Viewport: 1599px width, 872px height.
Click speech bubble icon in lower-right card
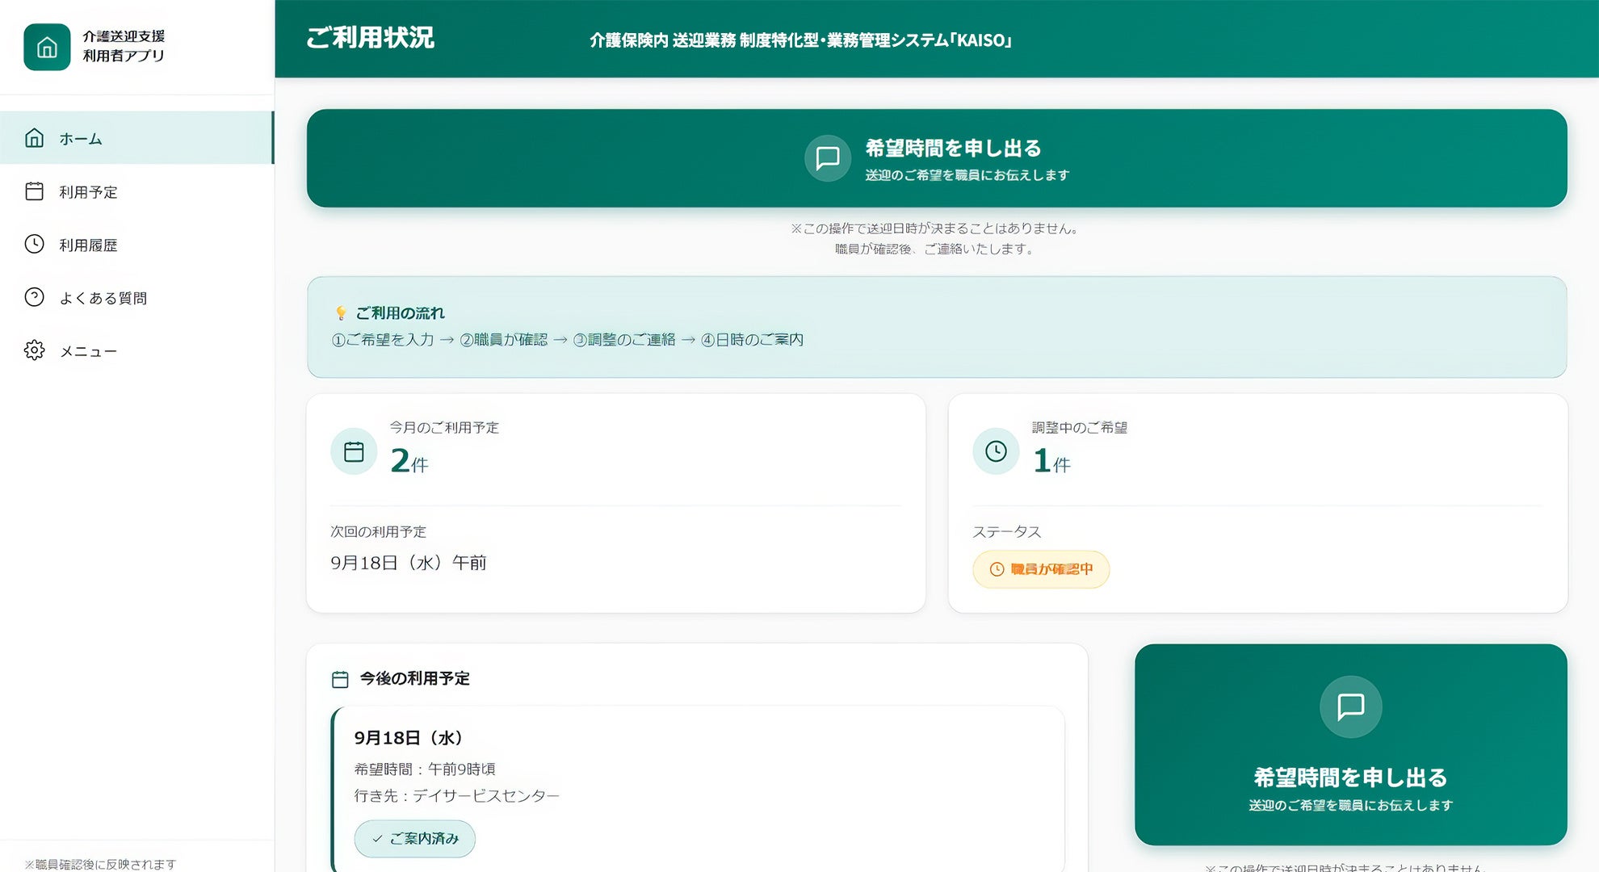pos(1350,706)
